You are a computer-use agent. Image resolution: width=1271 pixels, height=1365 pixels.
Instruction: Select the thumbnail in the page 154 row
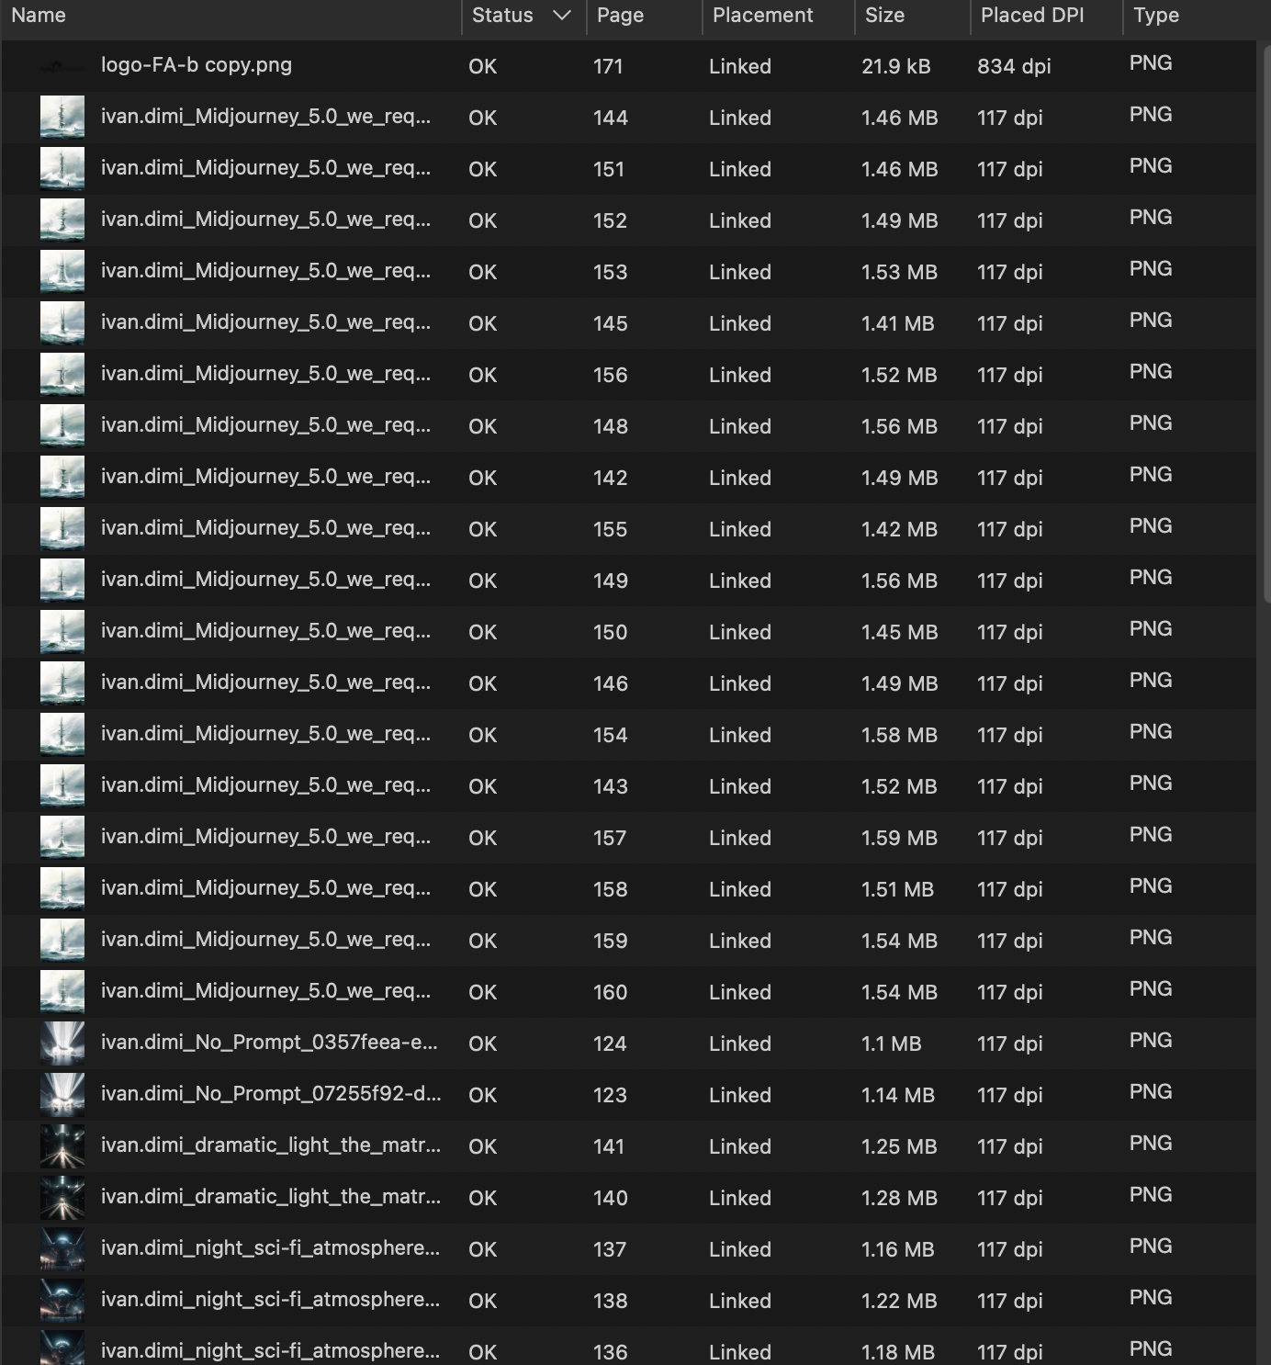(62, 735)
